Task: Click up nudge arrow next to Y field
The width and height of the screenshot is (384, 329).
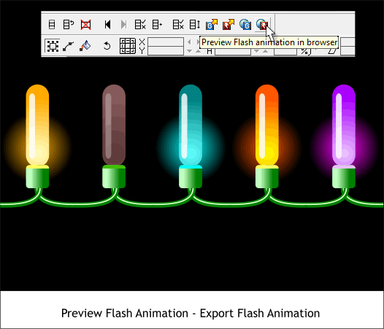Action: point(198,51)
